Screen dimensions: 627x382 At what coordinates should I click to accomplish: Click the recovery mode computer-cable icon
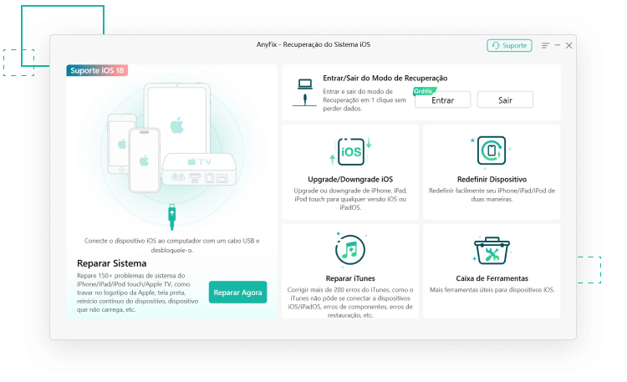pos(304,93)
